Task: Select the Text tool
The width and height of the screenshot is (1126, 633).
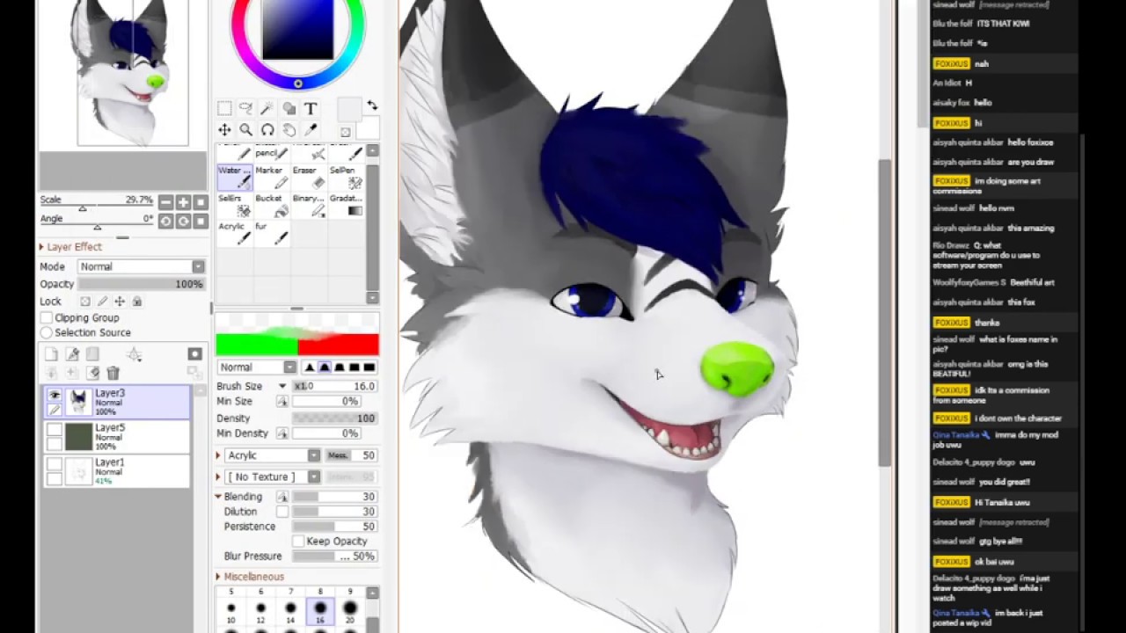Action: click(x=311, y=108)
